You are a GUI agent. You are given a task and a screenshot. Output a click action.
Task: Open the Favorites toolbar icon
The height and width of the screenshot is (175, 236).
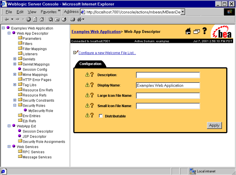click(57, 19)
